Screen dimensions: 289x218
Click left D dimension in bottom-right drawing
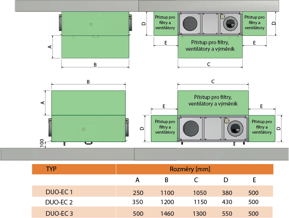142,129
